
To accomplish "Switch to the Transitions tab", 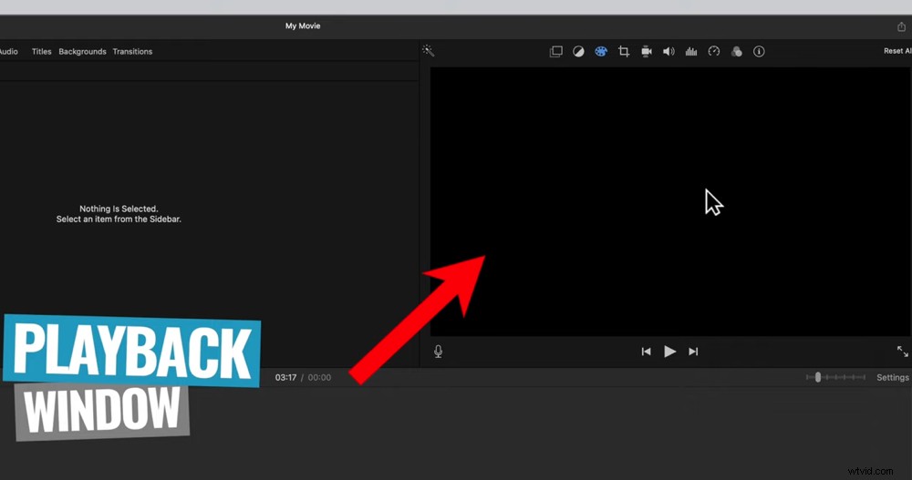I will click(x=132, y=51).
